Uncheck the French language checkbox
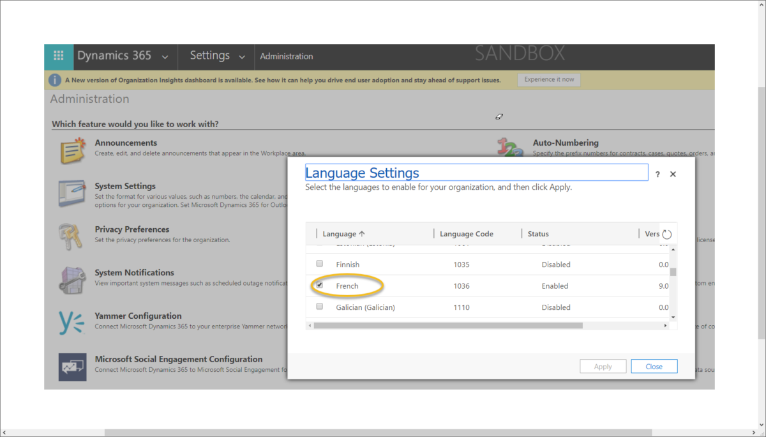The width and height of the screenshot is (766, 437). pyautogui.click(x=320, y=285)
